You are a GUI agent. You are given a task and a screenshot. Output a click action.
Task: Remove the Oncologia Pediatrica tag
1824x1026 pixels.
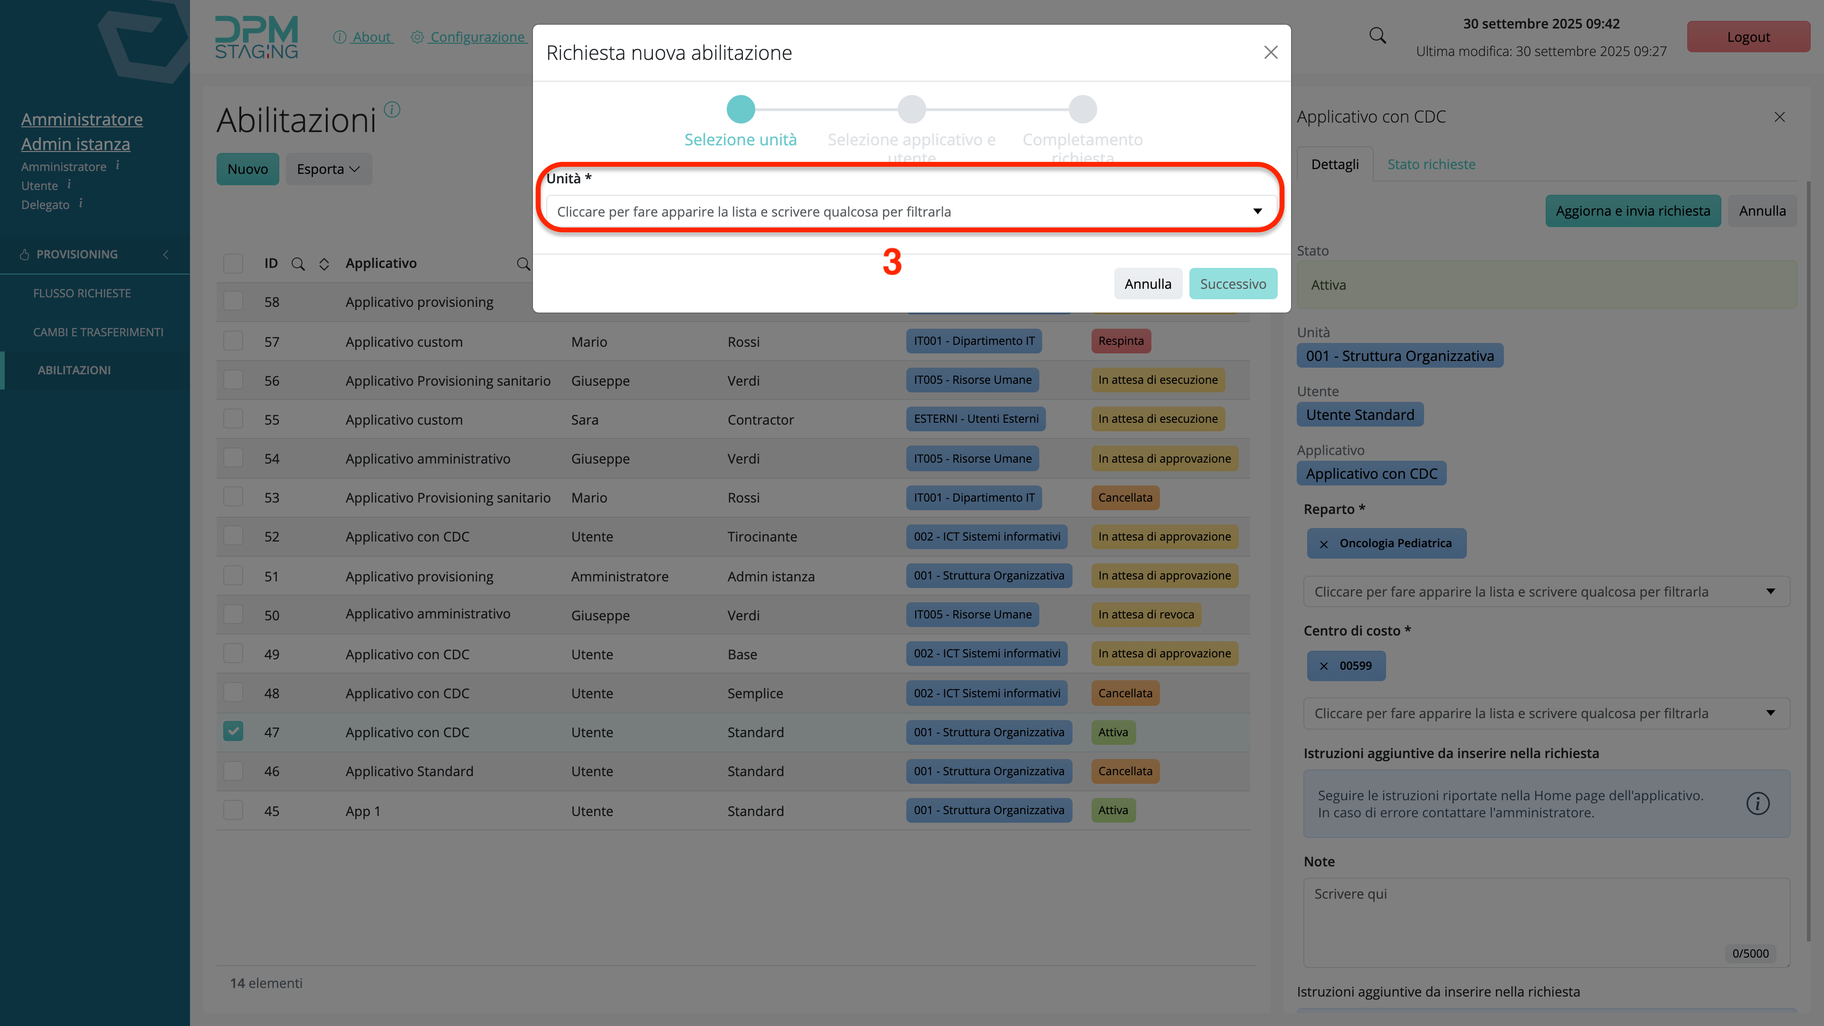[1323, 544]
